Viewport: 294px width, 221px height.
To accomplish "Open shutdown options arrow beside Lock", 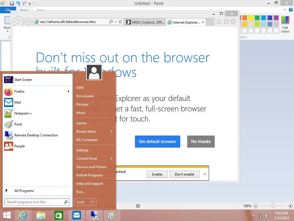I will click(93, 202).
